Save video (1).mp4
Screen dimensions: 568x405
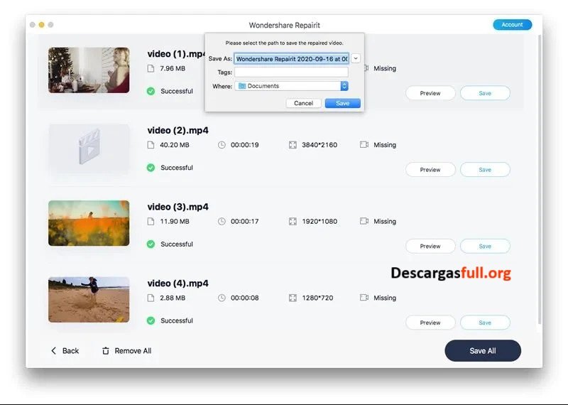pos(485,93)
